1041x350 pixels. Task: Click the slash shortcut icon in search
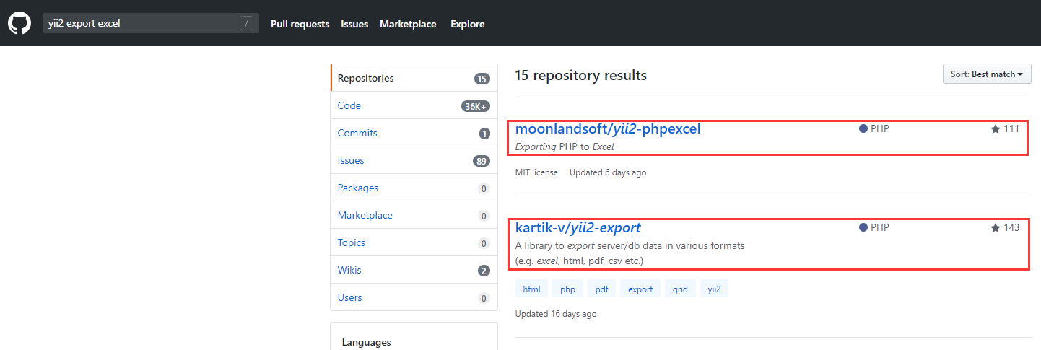coord(247,24)
